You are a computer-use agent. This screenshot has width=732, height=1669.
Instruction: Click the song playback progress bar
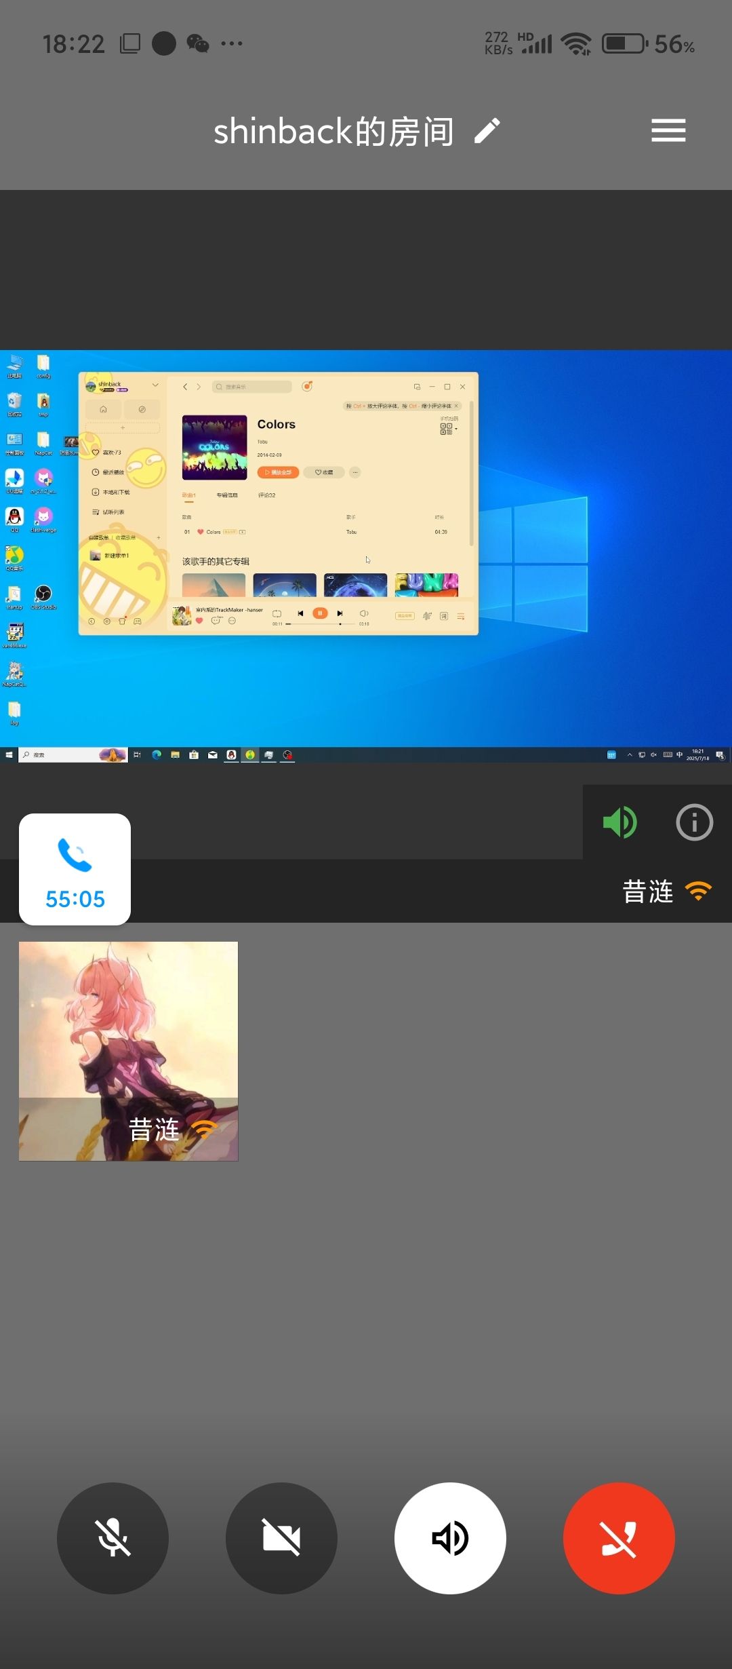[319, 624]
